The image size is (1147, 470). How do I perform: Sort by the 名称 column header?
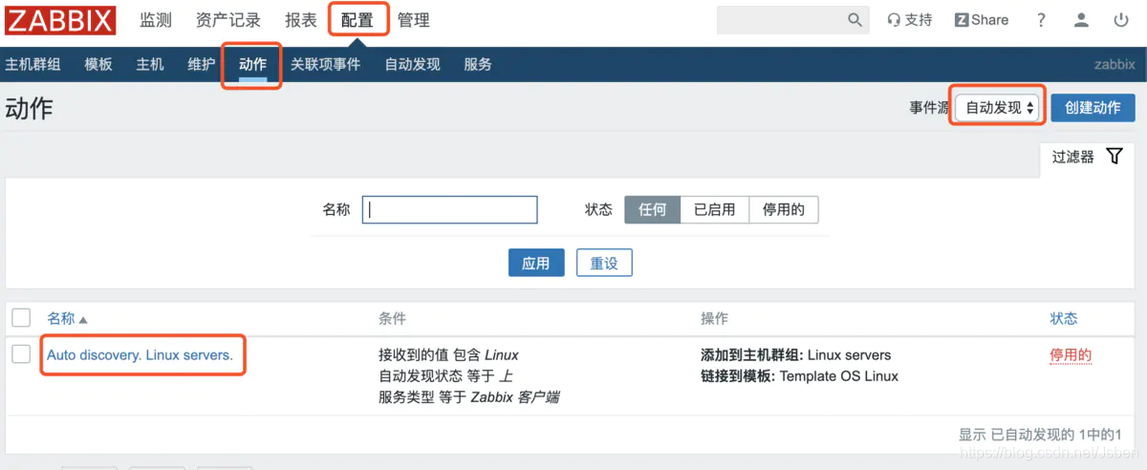[x=61, y=318]
